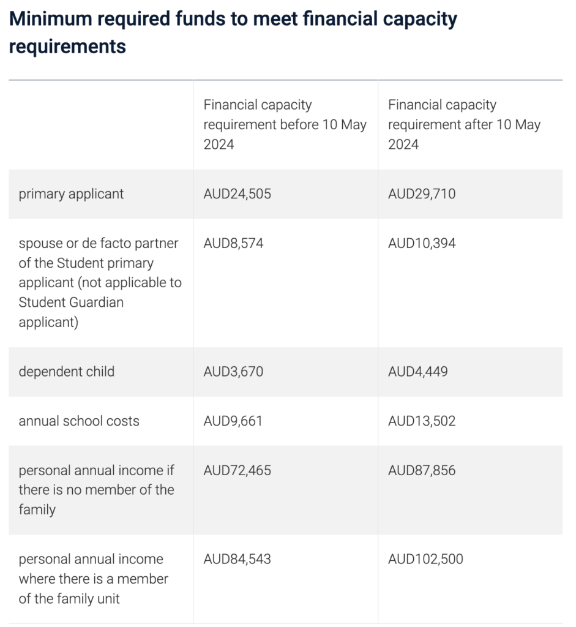Click the AUD8,574 value
The image size is (576, 627).
click(233, 244)
